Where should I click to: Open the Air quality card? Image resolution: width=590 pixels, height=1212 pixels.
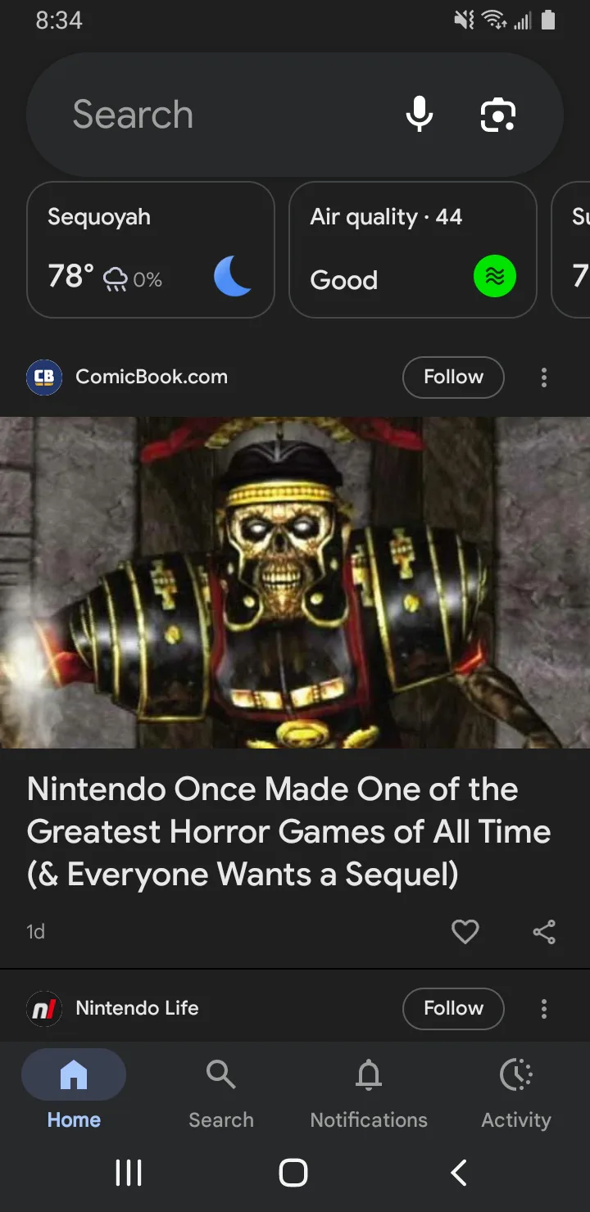413,250
